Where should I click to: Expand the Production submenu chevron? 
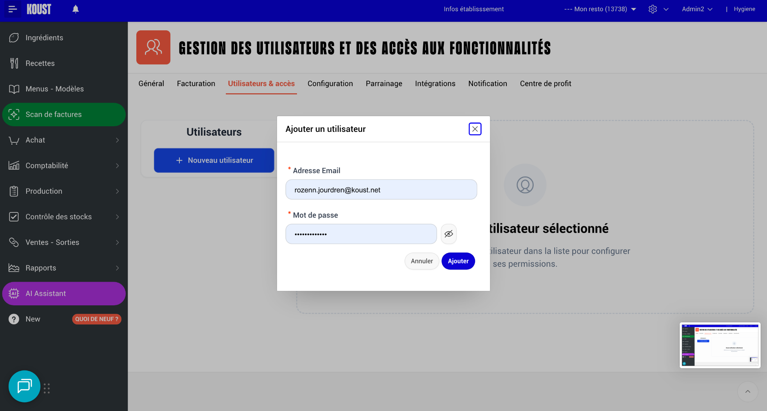[118, 191]
